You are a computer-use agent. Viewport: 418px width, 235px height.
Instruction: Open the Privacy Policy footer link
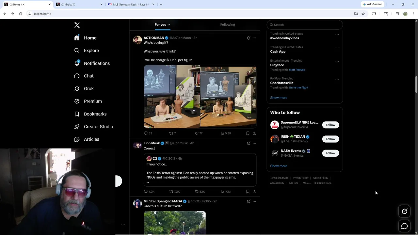coord(301,178)
